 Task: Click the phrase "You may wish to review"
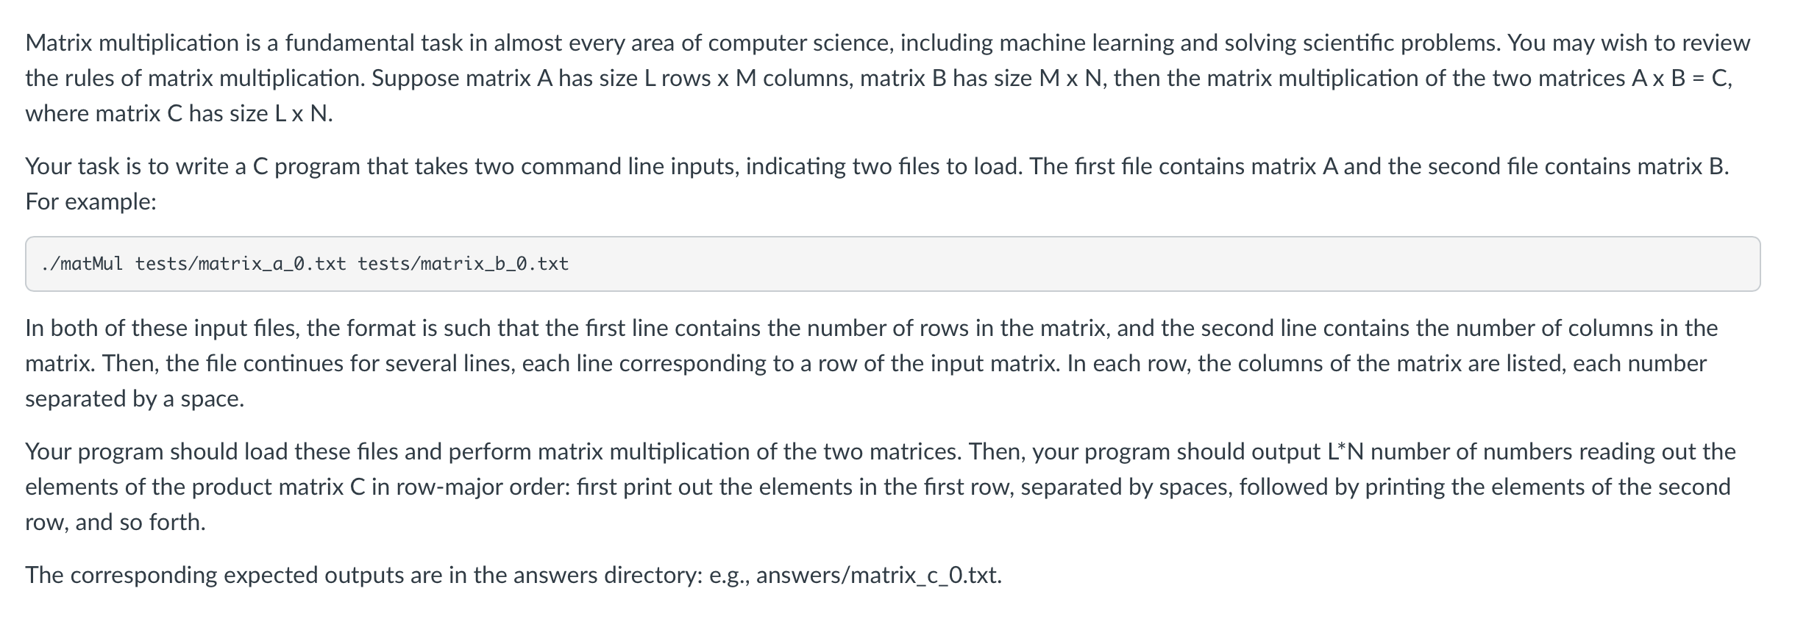1628,43
